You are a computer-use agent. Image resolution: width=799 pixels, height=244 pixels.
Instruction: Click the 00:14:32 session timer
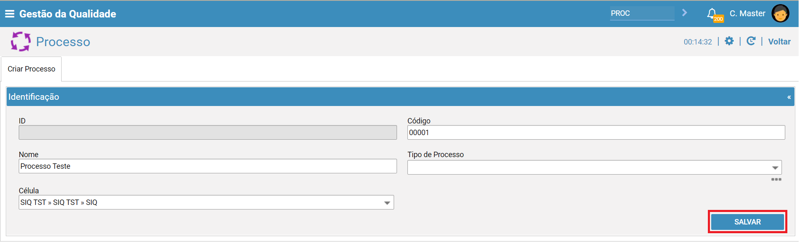(698, 42)
